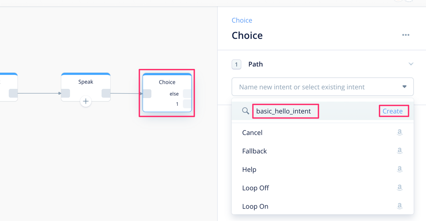Select the Cancel intent option
Image resolution: width=426 pixels, height=221 pixels.
coord(252,133)
